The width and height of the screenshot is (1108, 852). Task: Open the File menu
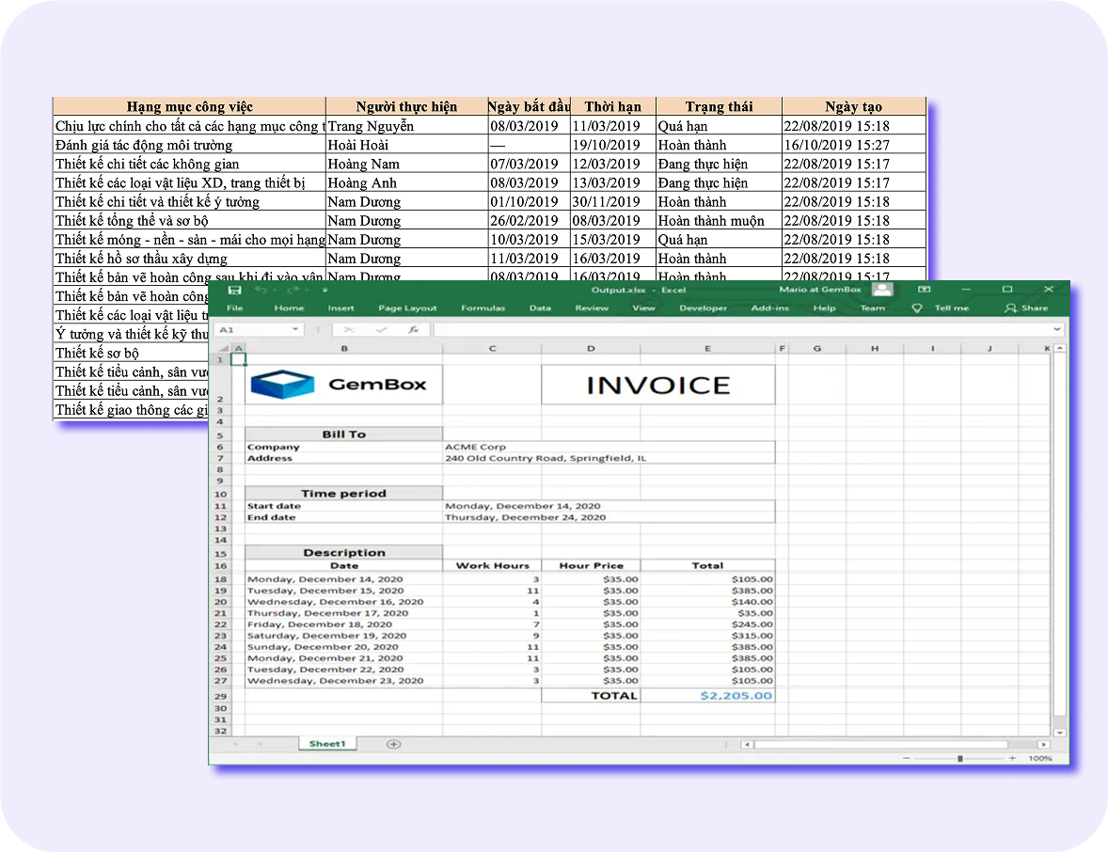(235, 308)
